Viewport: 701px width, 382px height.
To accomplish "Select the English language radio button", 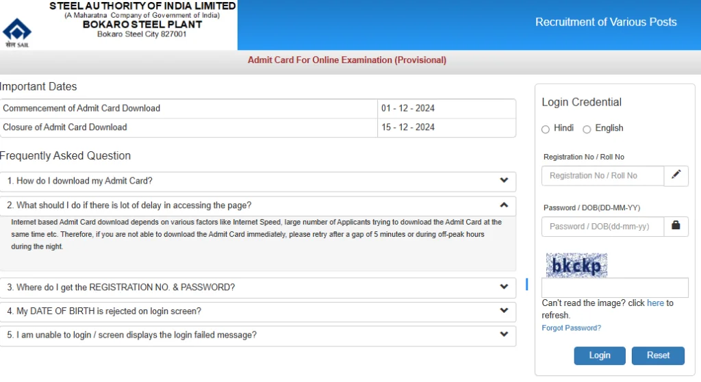I will tap(587, 129).
